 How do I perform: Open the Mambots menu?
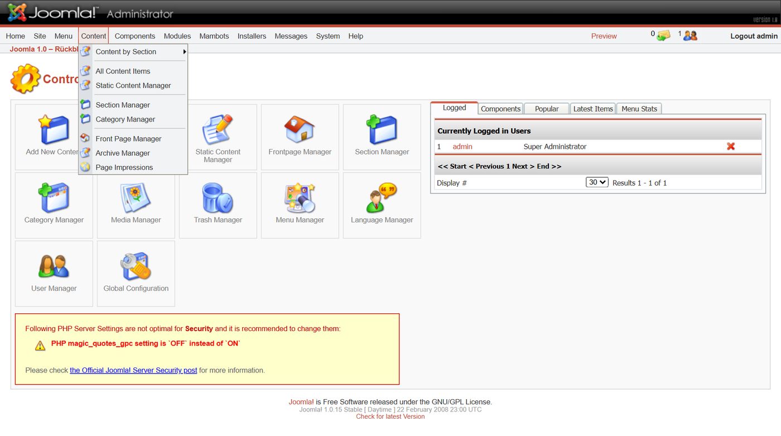[214, 36]
